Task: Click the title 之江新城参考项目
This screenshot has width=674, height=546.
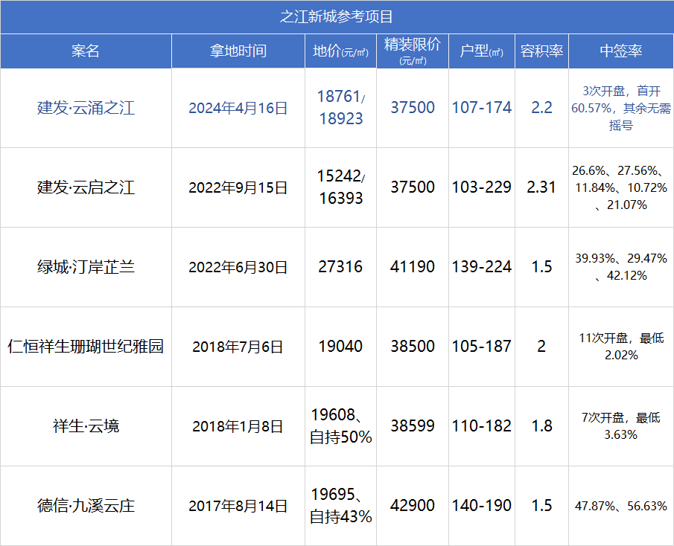Action: point(337,17)
